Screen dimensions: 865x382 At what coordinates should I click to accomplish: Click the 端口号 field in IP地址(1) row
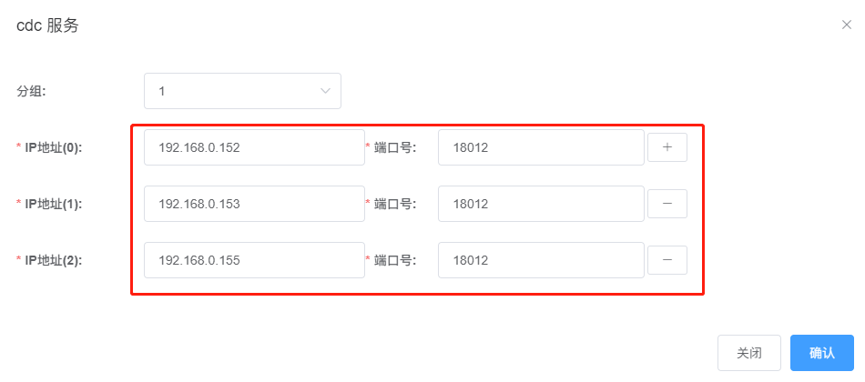pos(540,204)
